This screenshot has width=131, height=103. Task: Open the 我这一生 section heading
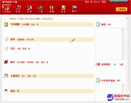(15, 91)
